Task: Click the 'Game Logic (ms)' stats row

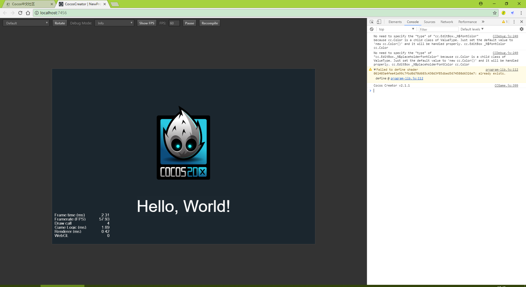Action: [82, 227]
